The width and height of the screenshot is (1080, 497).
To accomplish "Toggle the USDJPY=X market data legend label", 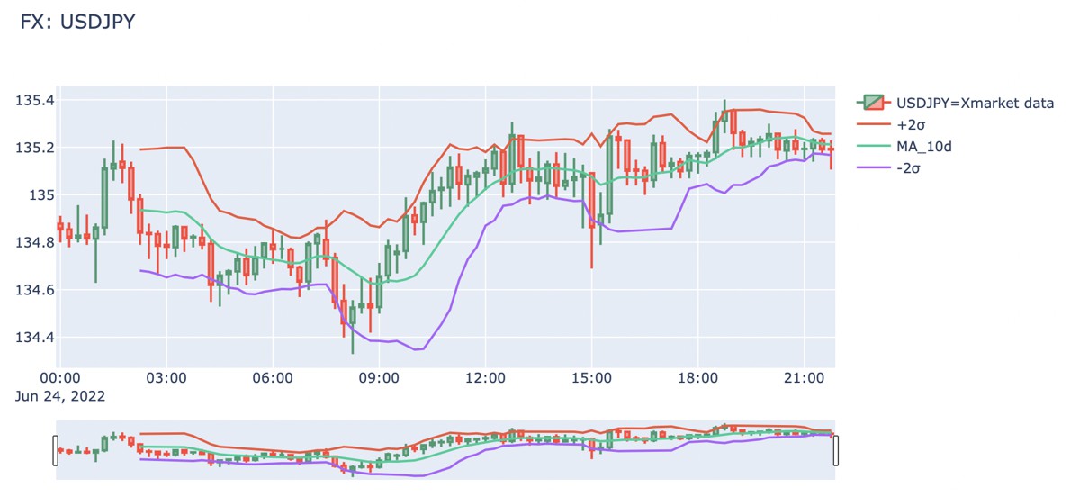I will coord(975,103).
